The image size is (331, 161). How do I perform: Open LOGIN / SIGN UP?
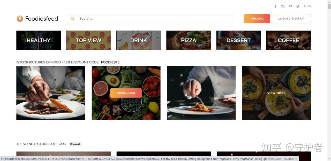point(291,19)
